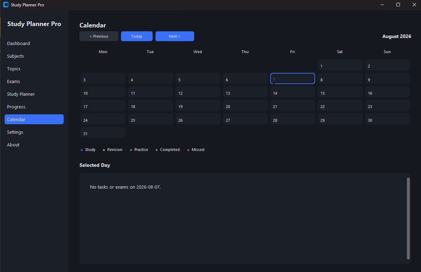Screen dimensions: 421x272
Task: Click the Selected Day heading
Action: point(95,165)
